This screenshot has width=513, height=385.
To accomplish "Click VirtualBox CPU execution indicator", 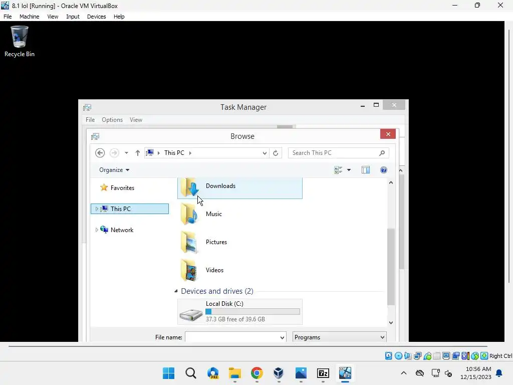I will pos(465,356).
